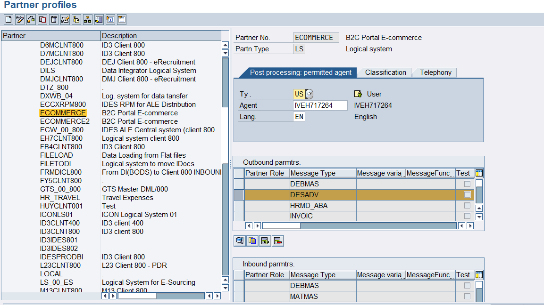Click the Create new partner profile icon
This screenshot has height=305, width=544.
(8, 19)
